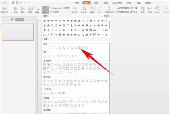Switch to the 开始 home tab
The width and height of the screenshot is (170, 114).
pos(77,3)
